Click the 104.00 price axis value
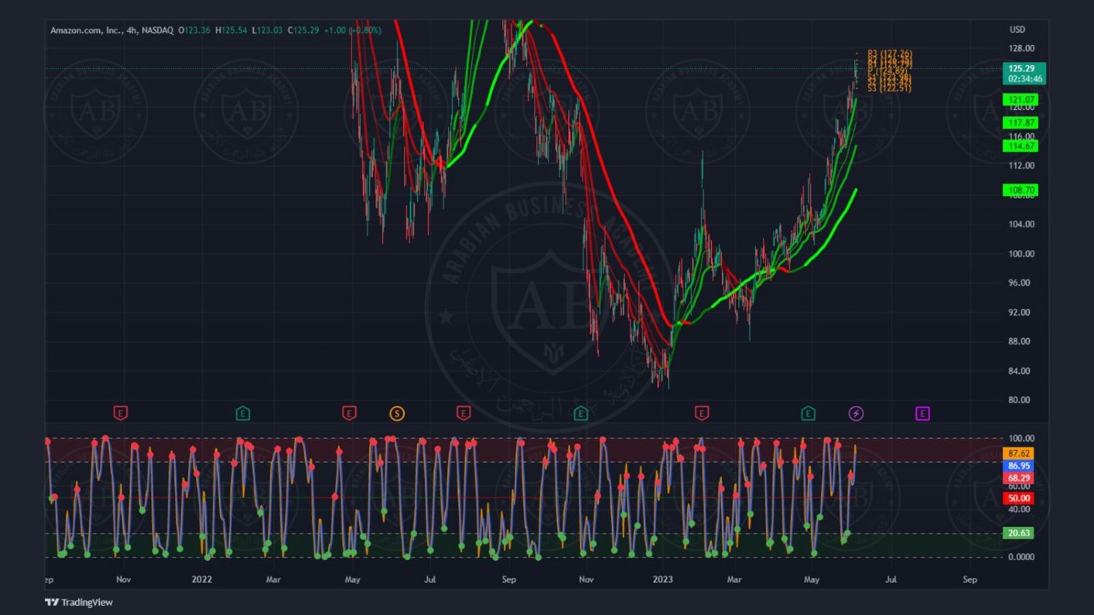 tap(1021, 224)
